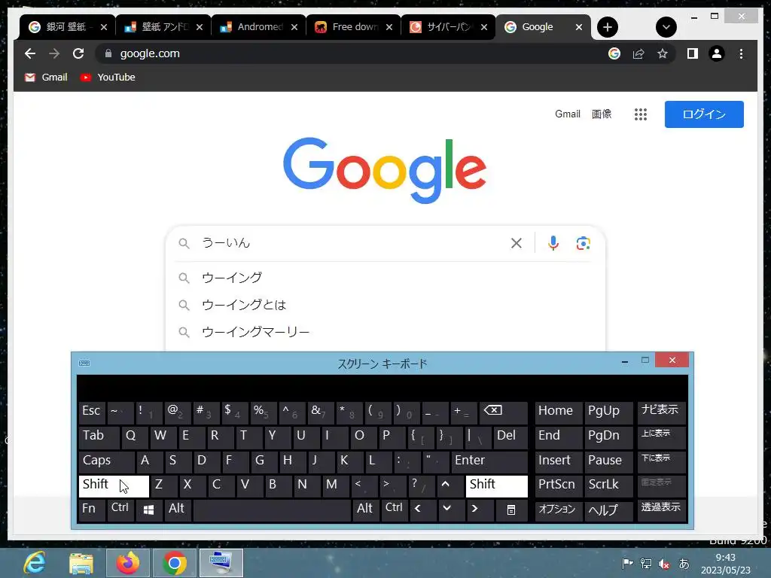Click the site lock icon next to google.com
Viewport: 771px width, 578px height.
point(108,53)
